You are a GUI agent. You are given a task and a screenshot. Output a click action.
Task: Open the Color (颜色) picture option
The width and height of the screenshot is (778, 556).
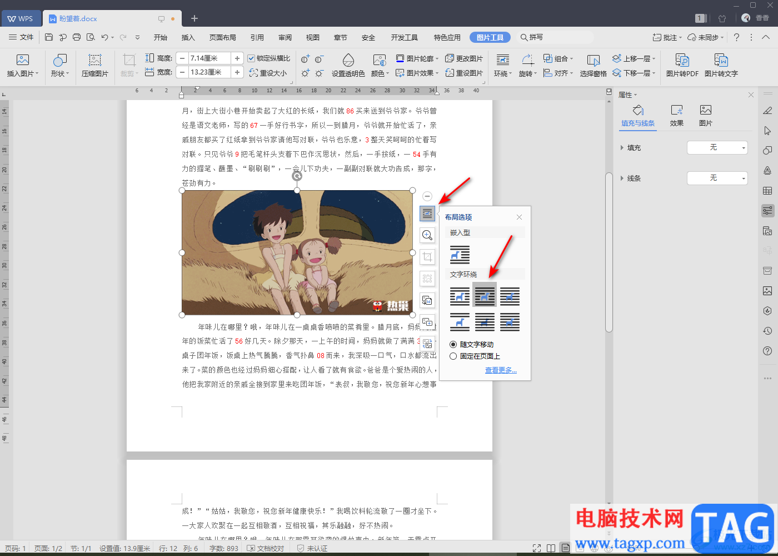(x=380, y=66)
